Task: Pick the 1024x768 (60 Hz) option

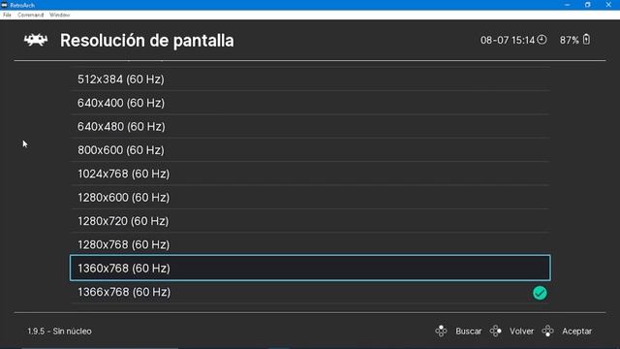Action: 310,174
